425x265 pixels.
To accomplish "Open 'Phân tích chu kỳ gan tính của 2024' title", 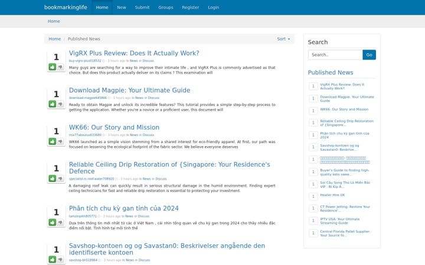I will tap(123, 208).
